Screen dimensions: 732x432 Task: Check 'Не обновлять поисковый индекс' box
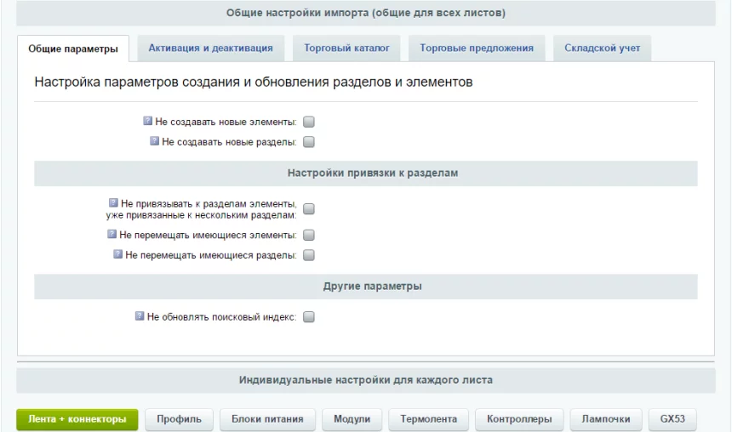pyautogui.click(x=309, y=317)
